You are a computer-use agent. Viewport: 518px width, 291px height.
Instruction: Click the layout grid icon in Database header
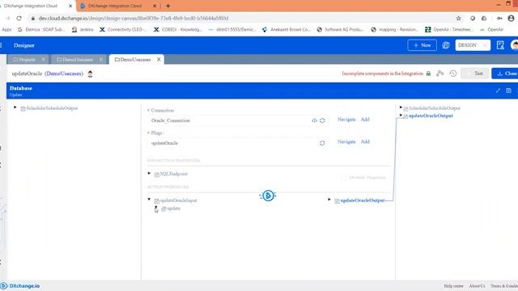(x=508, y=91)
